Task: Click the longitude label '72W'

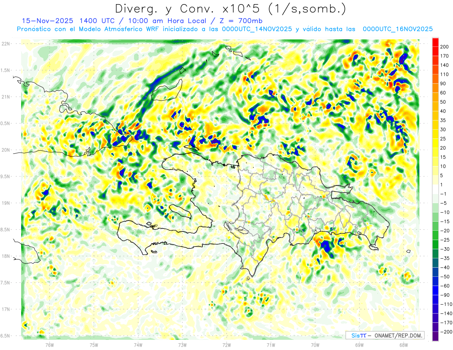Action: click(226, 345)
